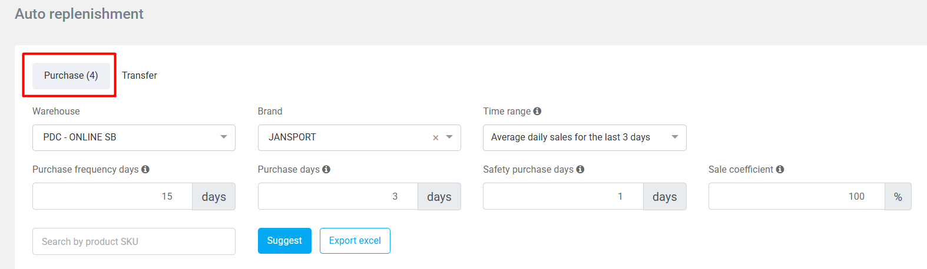Click info icon next to Time range
Viewport: 927px width, 269px height.
click(x=537, y=111)
